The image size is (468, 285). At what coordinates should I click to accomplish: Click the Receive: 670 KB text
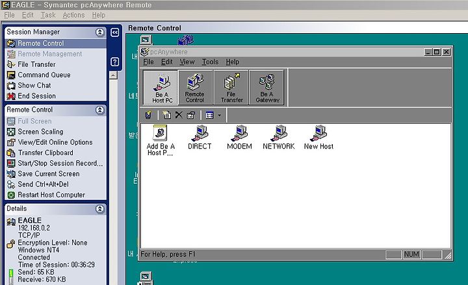pos(42,279)
